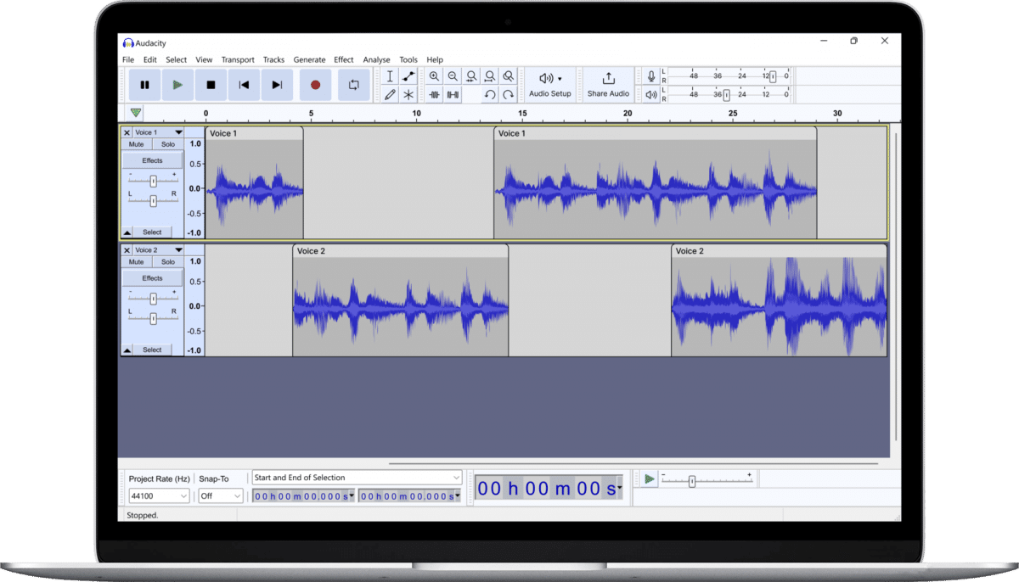
Task: Zoom in on the timeline
Action: pos(435,76)
